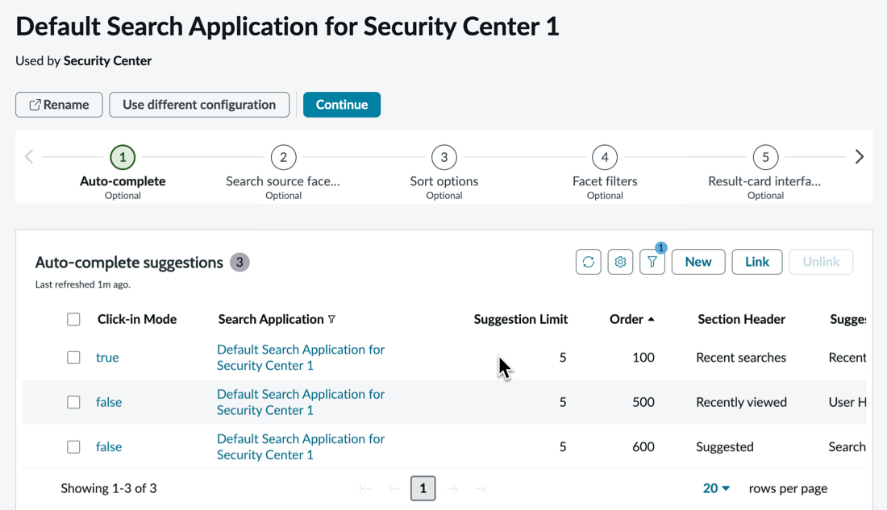Click the Order ascending sort arrow
Image resolution: width=887 pixels, height=510 pixels.
click(x=651, y=320)
